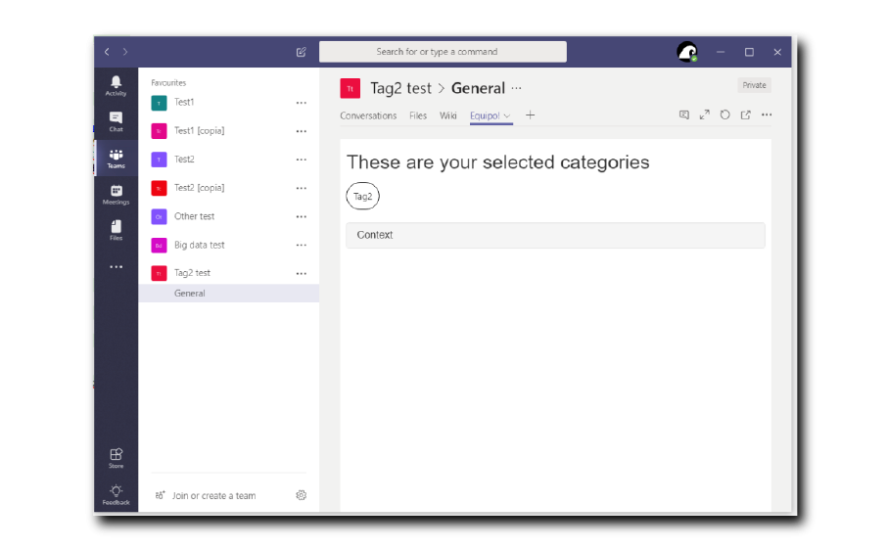
Task: Click the Private label button
Action: pos(754,85)
